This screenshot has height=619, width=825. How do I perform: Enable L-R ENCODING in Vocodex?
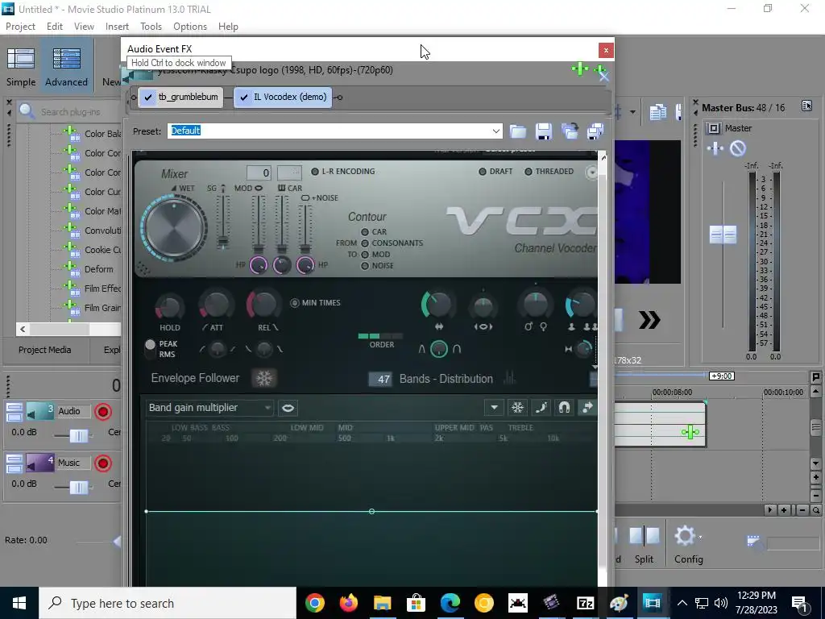click(x=315, y=172)
